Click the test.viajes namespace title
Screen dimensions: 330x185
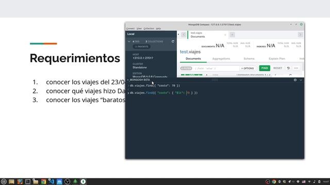190,52
